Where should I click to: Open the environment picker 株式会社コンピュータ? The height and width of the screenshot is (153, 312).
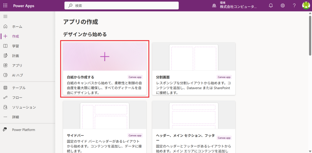pos(238,7)
